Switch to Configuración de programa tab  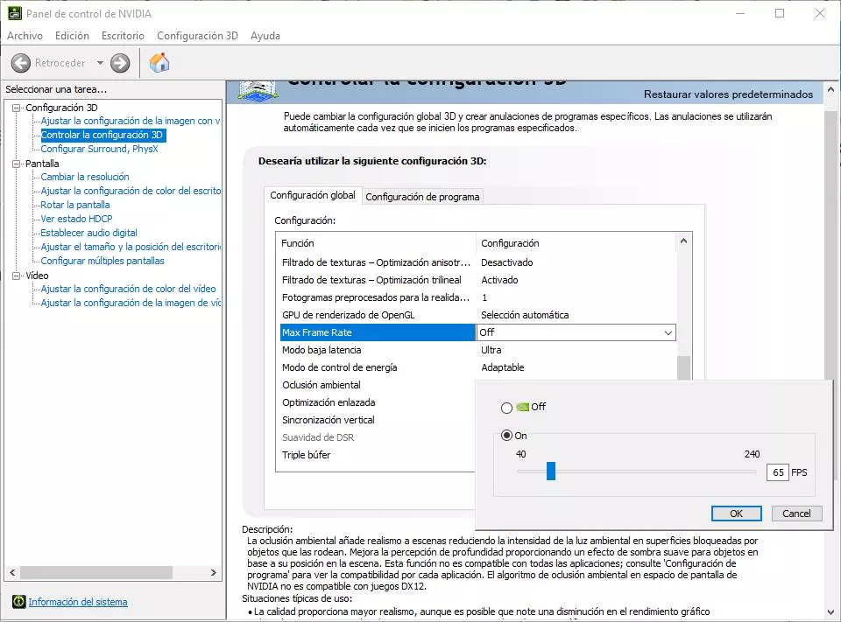pyautogui.click(x=422, y=197)
